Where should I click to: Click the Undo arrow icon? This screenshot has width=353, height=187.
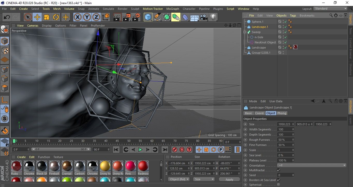(7, 17)
